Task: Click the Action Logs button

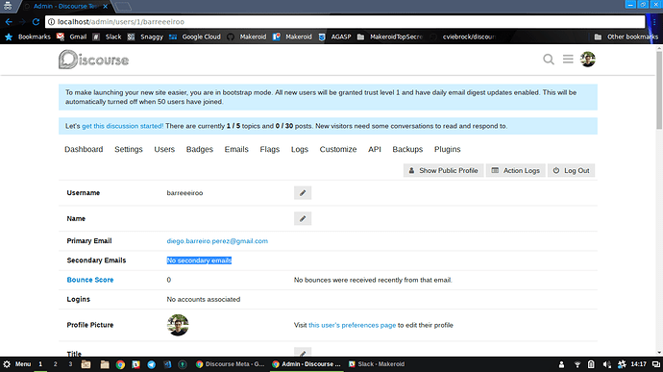Action: click(515, 170)
